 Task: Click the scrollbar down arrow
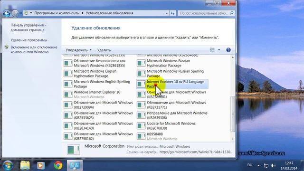(233, 139)
